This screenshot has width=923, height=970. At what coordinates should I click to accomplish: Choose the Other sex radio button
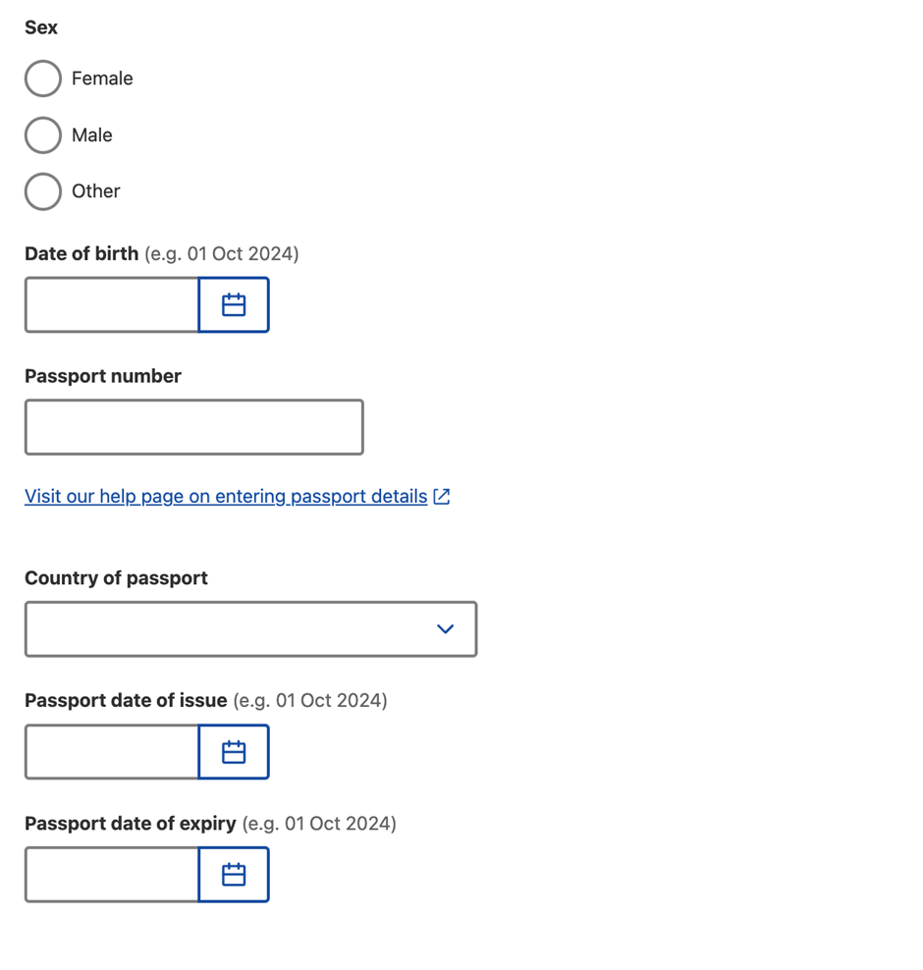click(43, 191)
